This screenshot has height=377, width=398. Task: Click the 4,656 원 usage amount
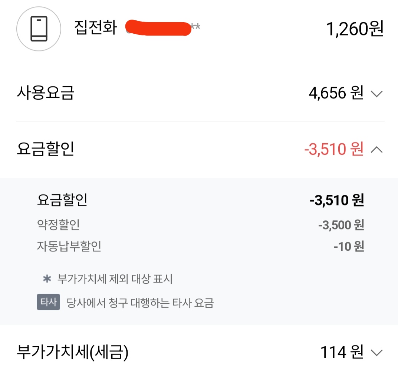click(336, 94)
